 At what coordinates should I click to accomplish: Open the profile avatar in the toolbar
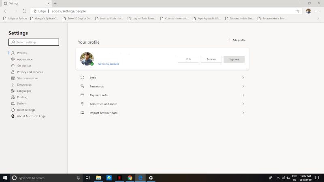click(x=308, y=11)
